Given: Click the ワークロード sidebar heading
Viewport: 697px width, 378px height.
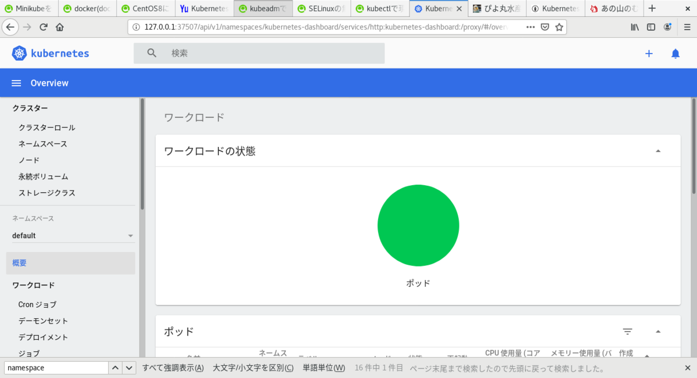Looking at the screenshot, I should click(34, 285).
